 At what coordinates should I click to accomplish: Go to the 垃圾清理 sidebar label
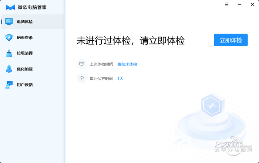(x=25, y=53)
